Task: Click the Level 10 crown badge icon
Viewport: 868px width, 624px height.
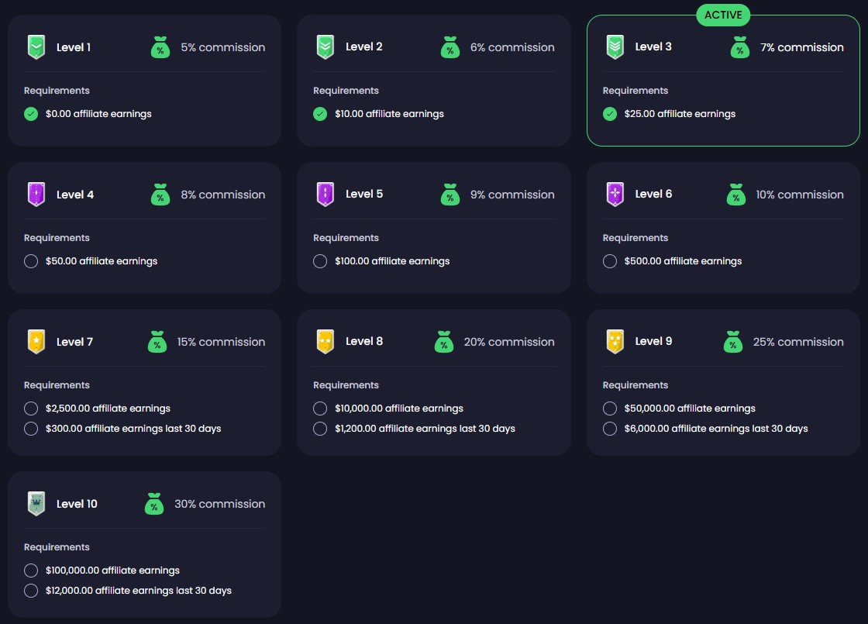Action: pyautogui.click(x=36, y=504)
